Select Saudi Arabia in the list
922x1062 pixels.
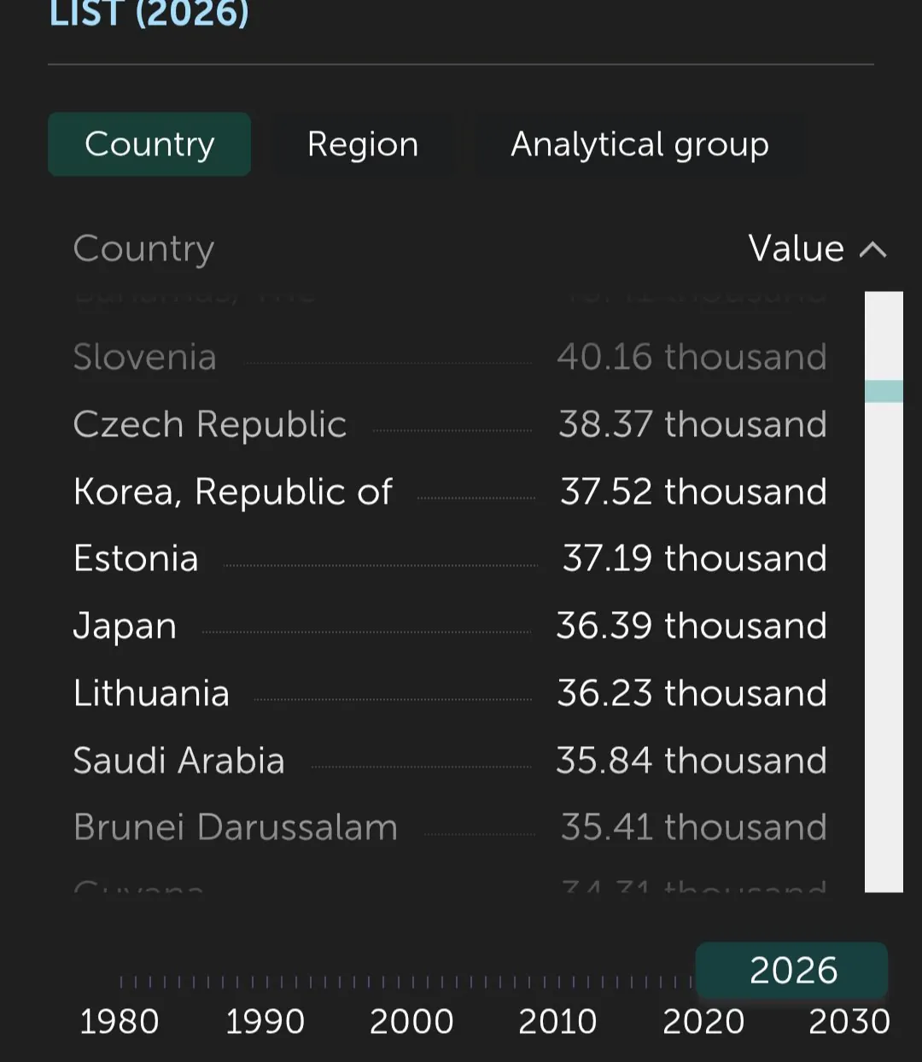179,761
